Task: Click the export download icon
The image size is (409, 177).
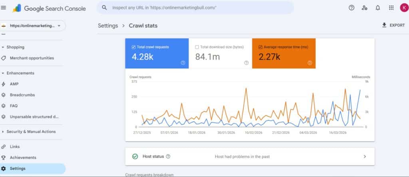Action: point(384,25)
